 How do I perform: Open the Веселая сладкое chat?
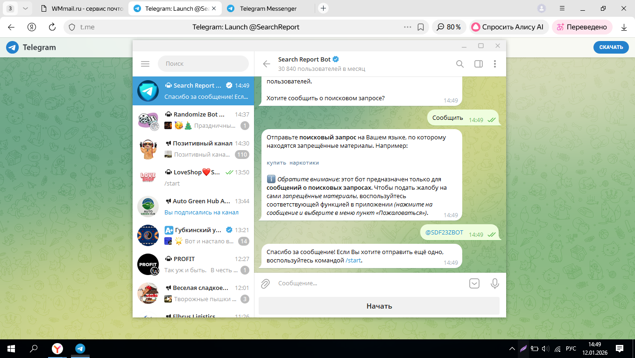click(x=193, y=293)
